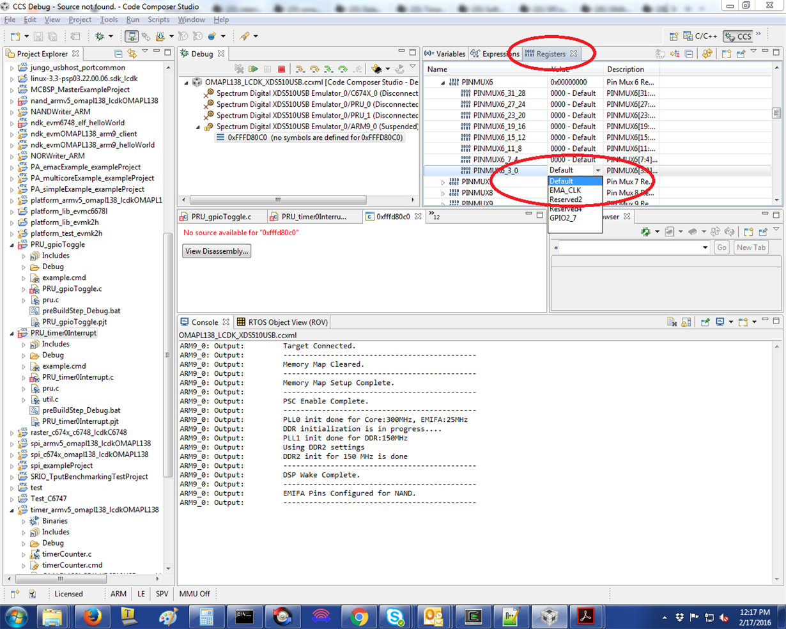Click the CCS Debug perspective button
Image resolution: width=786 pixels, height=629 pixels.
[738, 36]
